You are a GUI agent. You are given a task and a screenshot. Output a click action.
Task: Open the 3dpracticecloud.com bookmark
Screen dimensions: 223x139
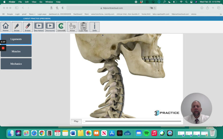[x=180, y=14]
